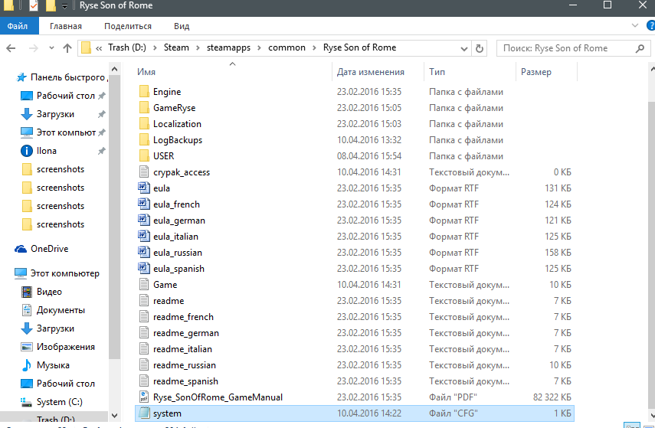Expand the address bar history dropdown
Image resolution: width=655 pixels, height=428 pixels.
click(x=463, y=48)
